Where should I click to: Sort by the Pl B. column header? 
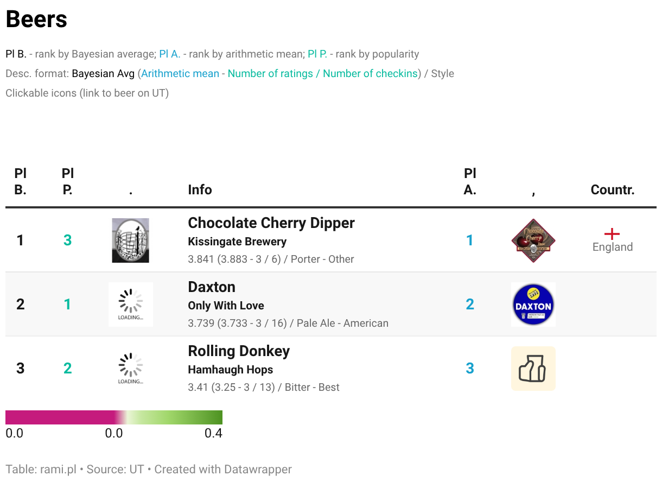pos(20,182)
